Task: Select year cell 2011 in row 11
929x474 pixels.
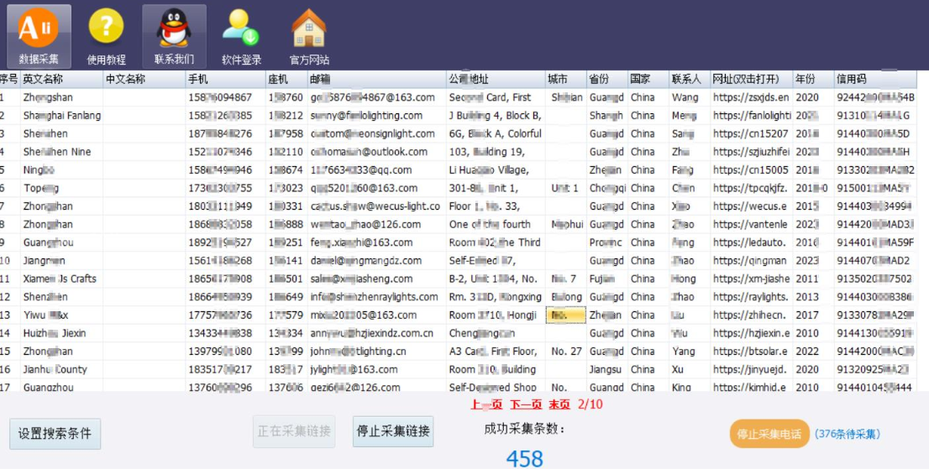Action: tap(813, 279)
